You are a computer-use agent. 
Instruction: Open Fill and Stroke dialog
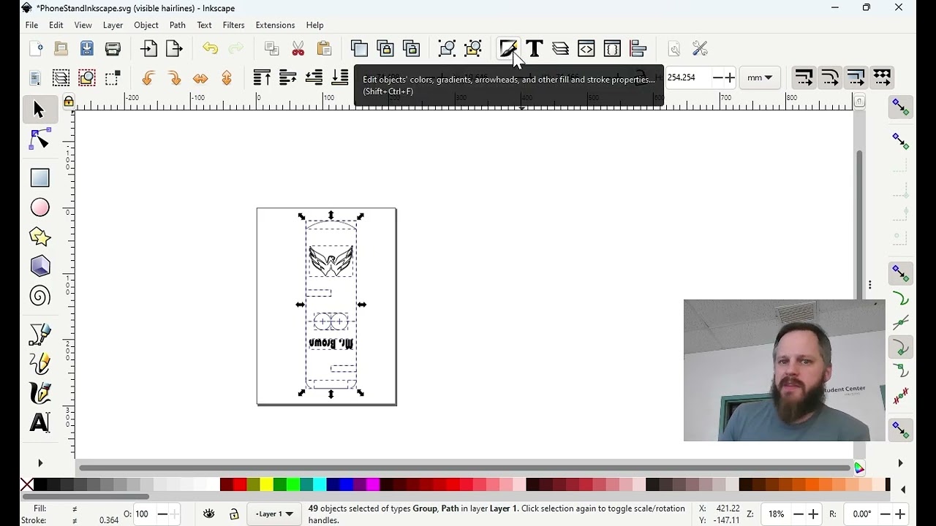509,49
